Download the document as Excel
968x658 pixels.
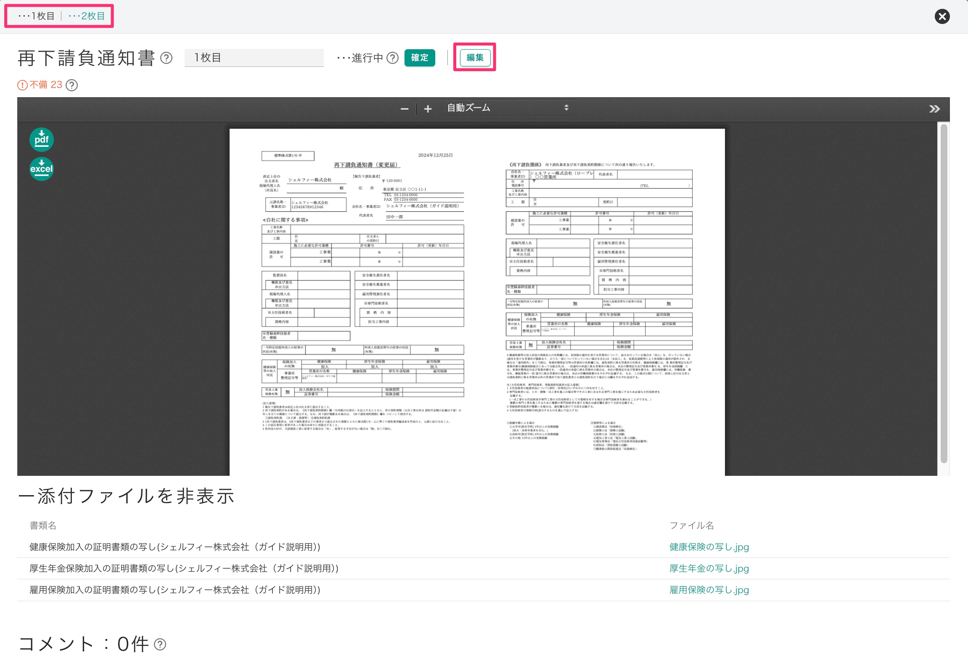41,169
